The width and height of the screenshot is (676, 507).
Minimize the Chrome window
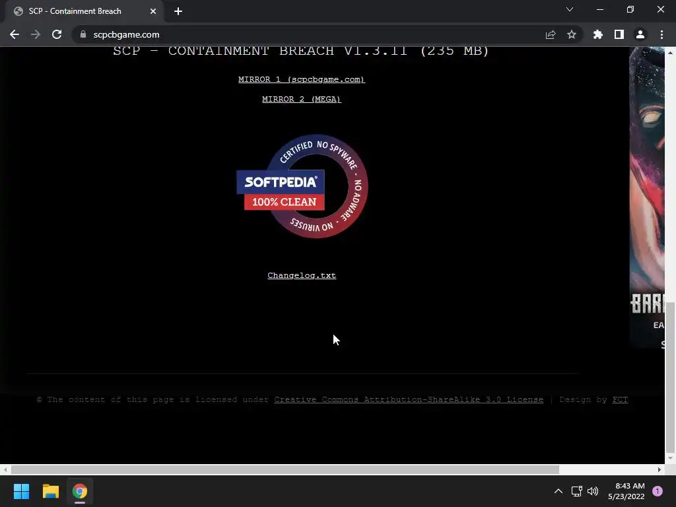click(x=599, y=9)
